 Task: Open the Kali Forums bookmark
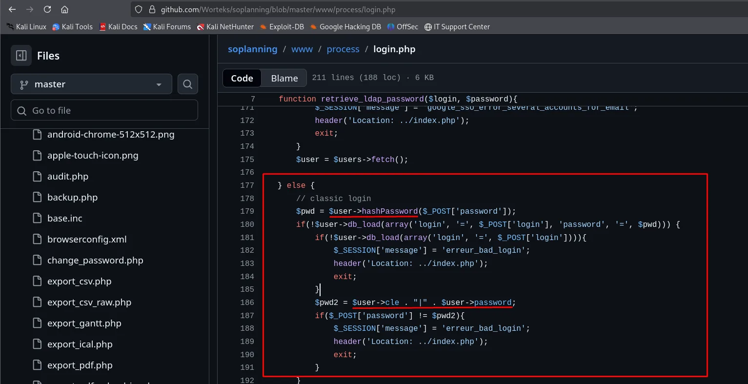pos(167,27)
